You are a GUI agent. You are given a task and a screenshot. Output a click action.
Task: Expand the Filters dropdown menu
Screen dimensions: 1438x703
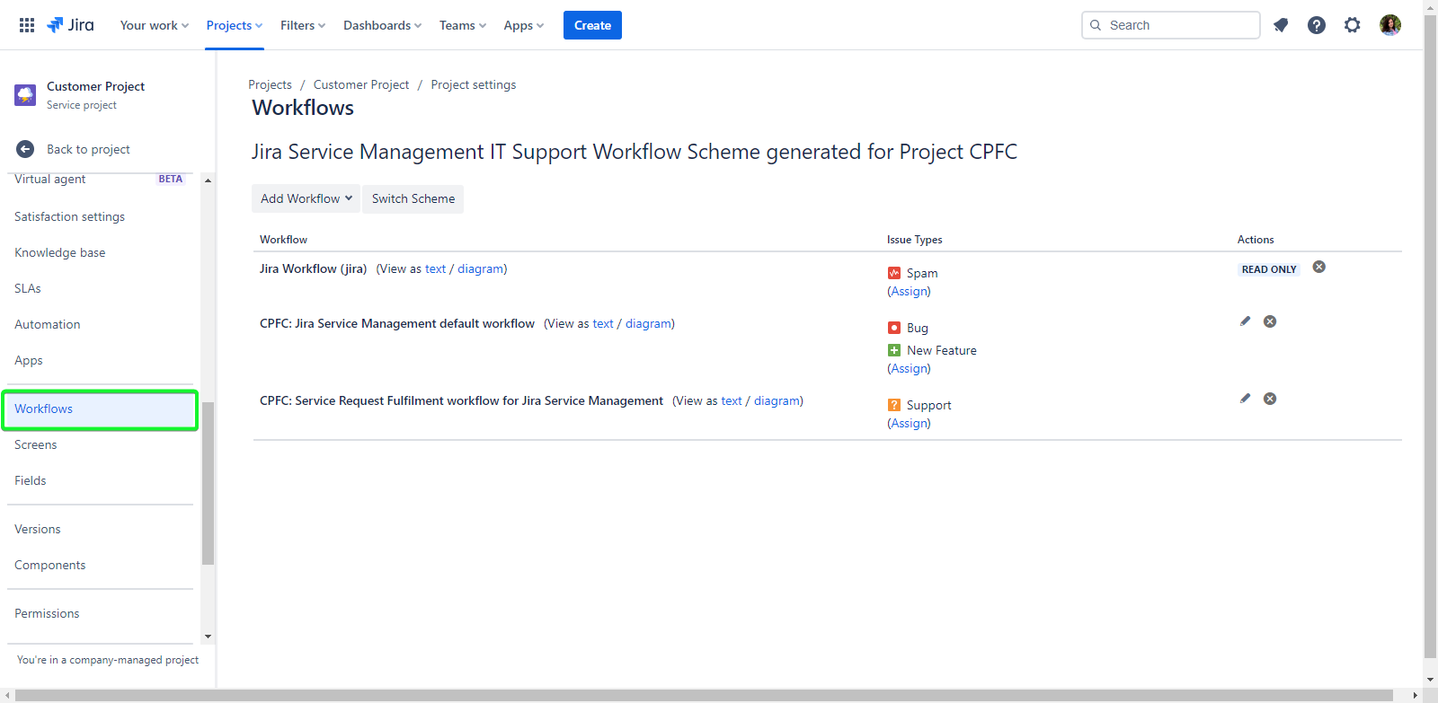(x=302, y=25)
